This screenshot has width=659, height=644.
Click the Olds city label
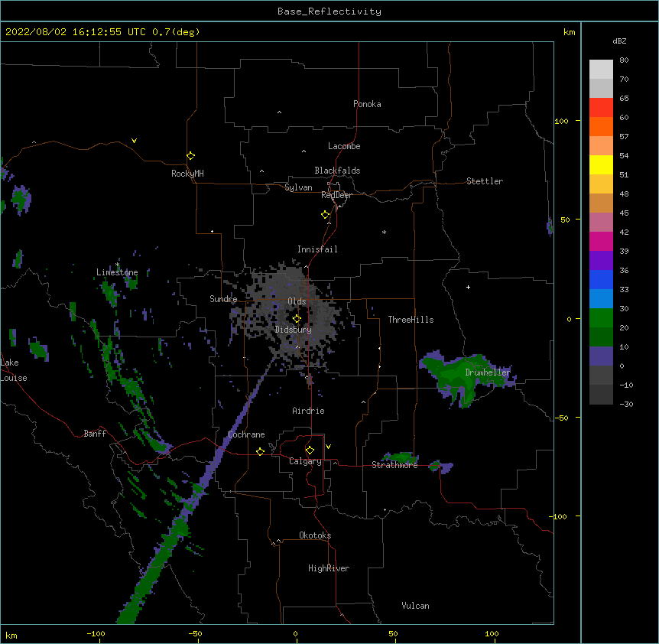297,301
